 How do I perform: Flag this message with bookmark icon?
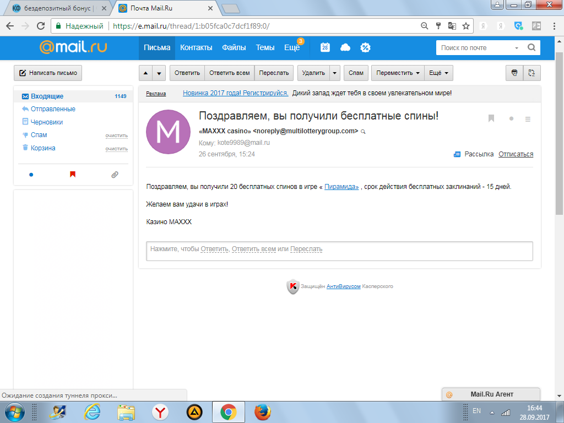pos(491,118)
